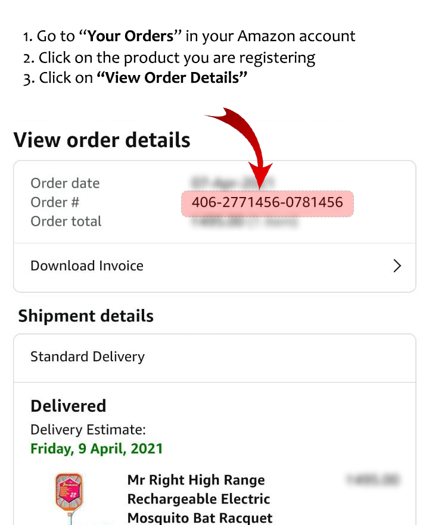Screen dimensions: 429x525
Task: Click the bold "Your Orders" instruction text
Action: pos(130,36)
